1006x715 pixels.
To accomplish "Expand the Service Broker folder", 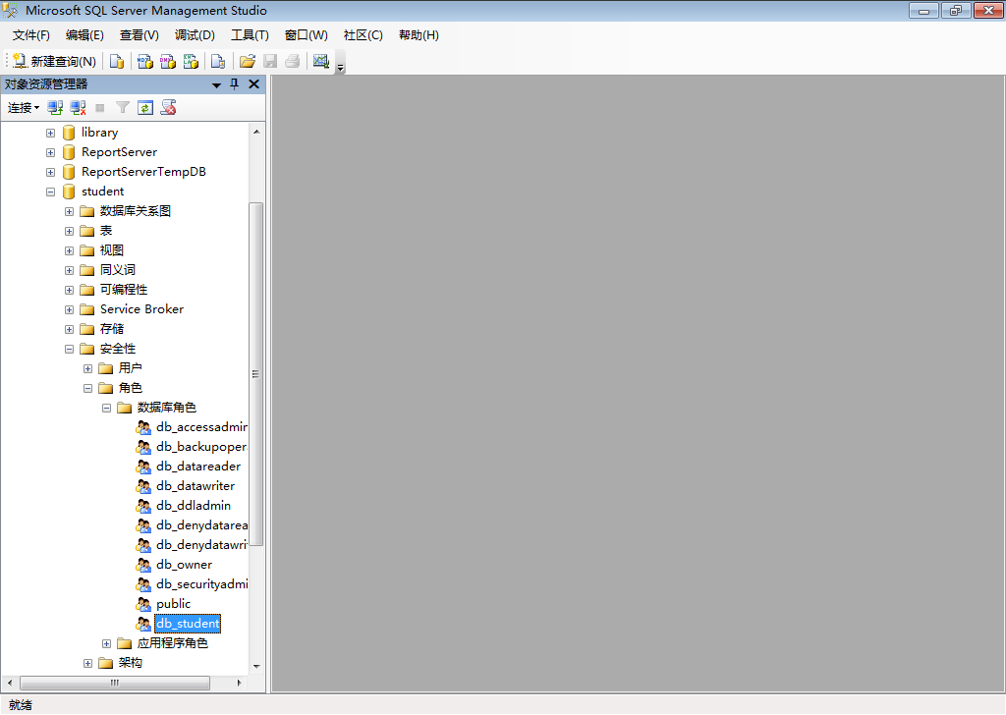I will click(70, 309).
